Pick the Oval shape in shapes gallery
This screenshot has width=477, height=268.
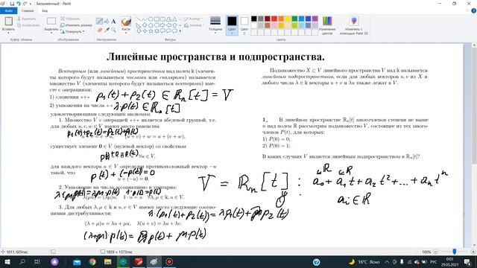(151, 19)
